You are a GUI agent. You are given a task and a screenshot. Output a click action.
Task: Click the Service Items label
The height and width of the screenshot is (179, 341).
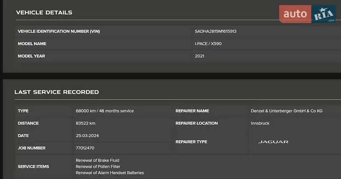tap(33, 167)
